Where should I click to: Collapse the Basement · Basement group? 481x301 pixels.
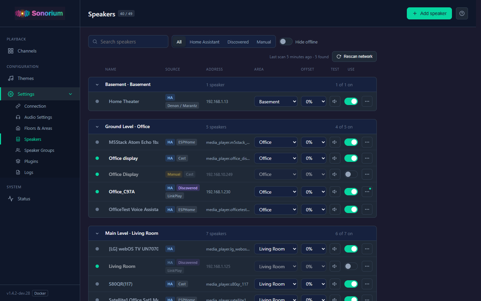pos(97,85)
